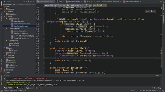Expand the Console folder
Viewport: 165px width, 92px height.
coord(4,9)
